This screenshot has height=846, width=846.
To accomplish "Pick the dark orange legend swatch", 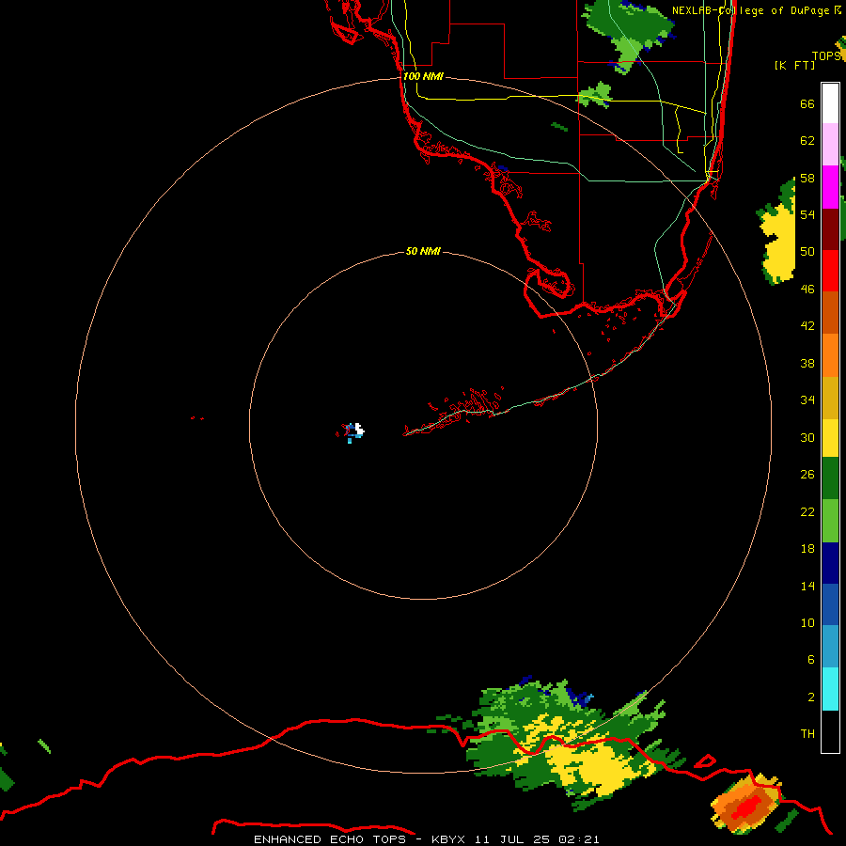I will (830, 313).
